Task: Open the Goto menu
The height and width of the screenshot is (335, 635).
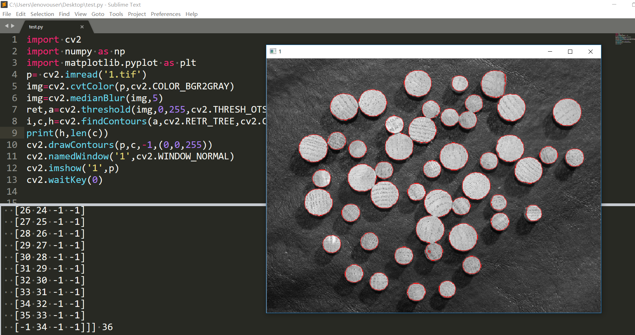Action: (98, 14)
